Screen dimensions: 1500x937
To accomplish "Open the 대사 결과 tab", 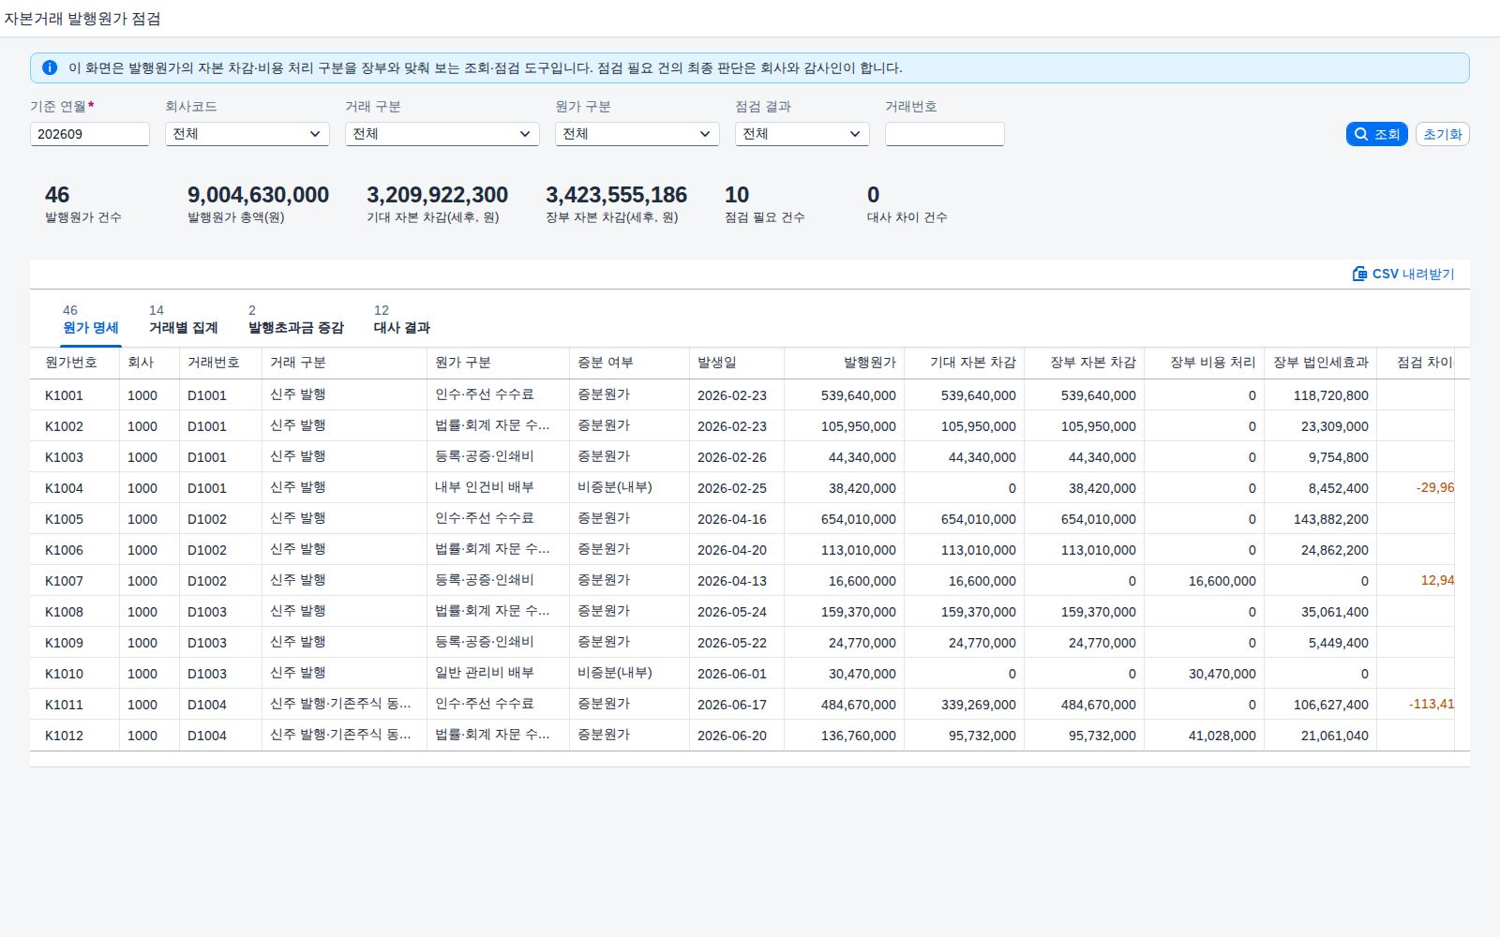I will pyautogui.click(x=402, y=320).
